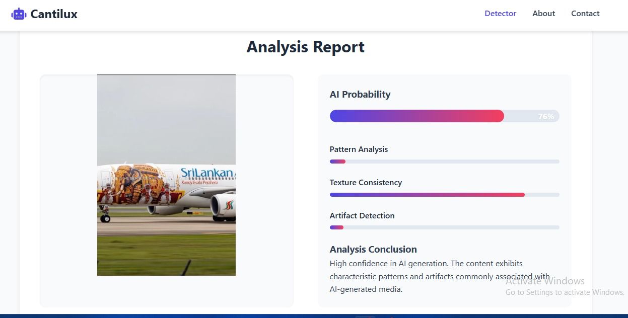Click the 76% probability value label
Image resolution: width=628 pixels, height=318 pixels.
(x=546, y=116)
